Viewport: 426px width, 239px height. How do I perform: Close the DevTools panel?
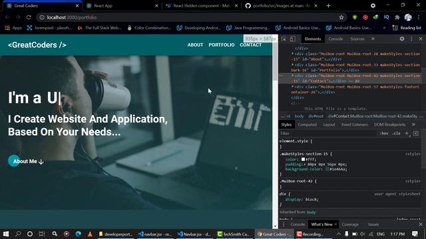click(x=420, y=39)
